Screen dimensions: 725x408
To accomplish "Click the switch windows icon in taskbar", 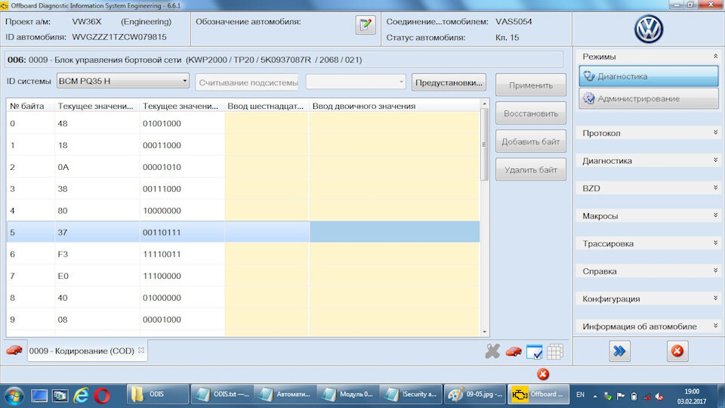I will pyautogui.click(x=60, y=395).
